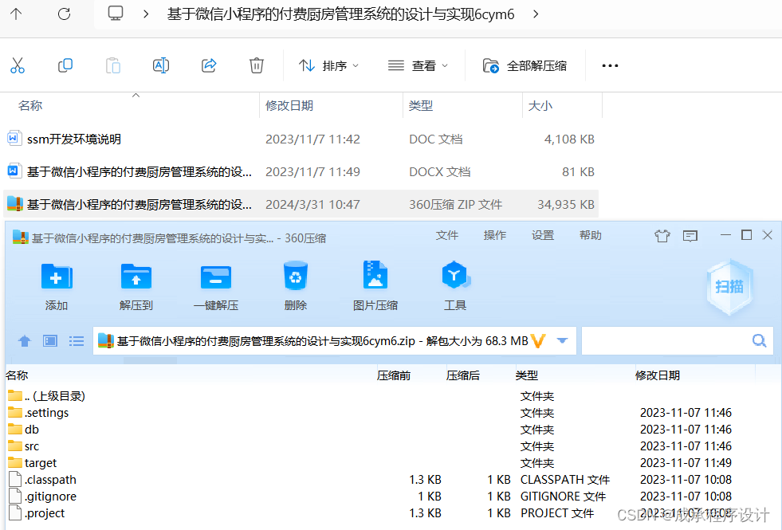Start the 扫描 scan feature
This screenshot has width=782, height=530.
(729, 287)
